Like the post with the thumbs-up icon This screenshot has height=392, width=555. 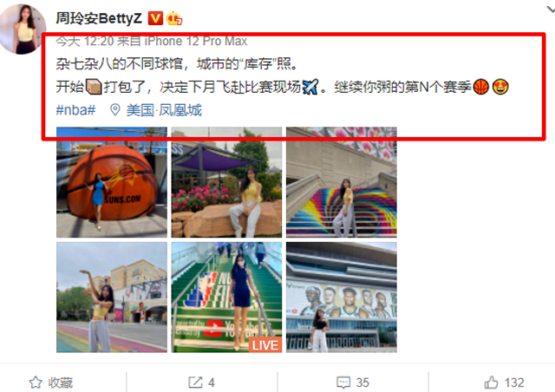[492, 382]
